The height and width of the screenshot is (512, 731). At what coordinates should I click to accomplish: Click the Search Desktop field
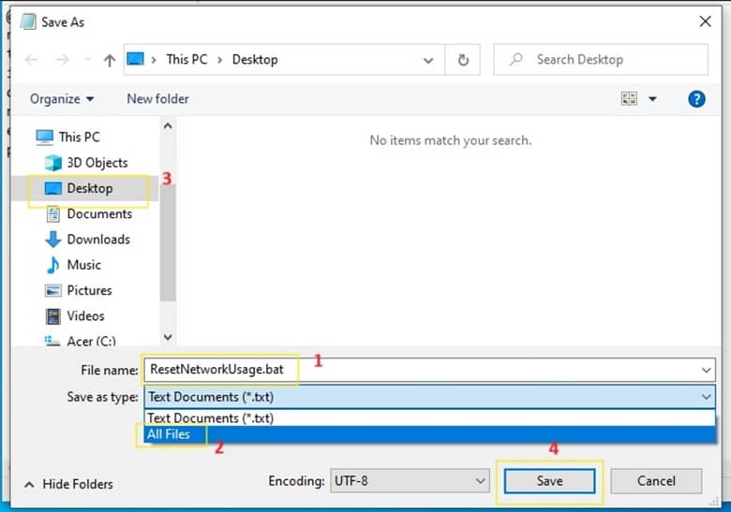(x=601, y=60)
